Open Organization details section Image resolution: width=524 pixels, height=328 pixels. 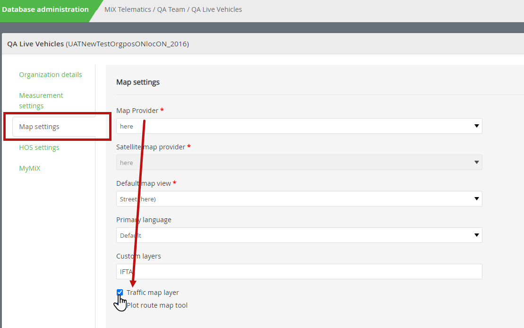click(x=51, y=75)
